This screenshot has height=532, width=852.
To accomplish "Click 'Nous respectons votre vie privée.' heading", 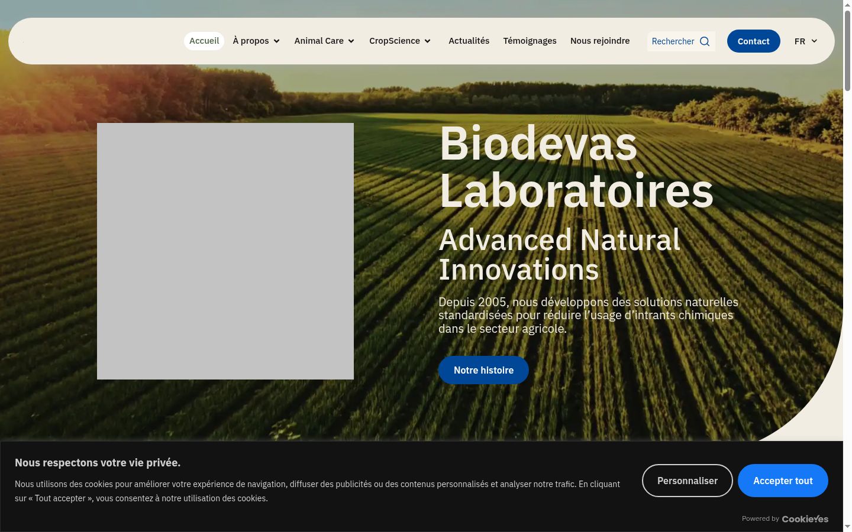I will point(98,463).
